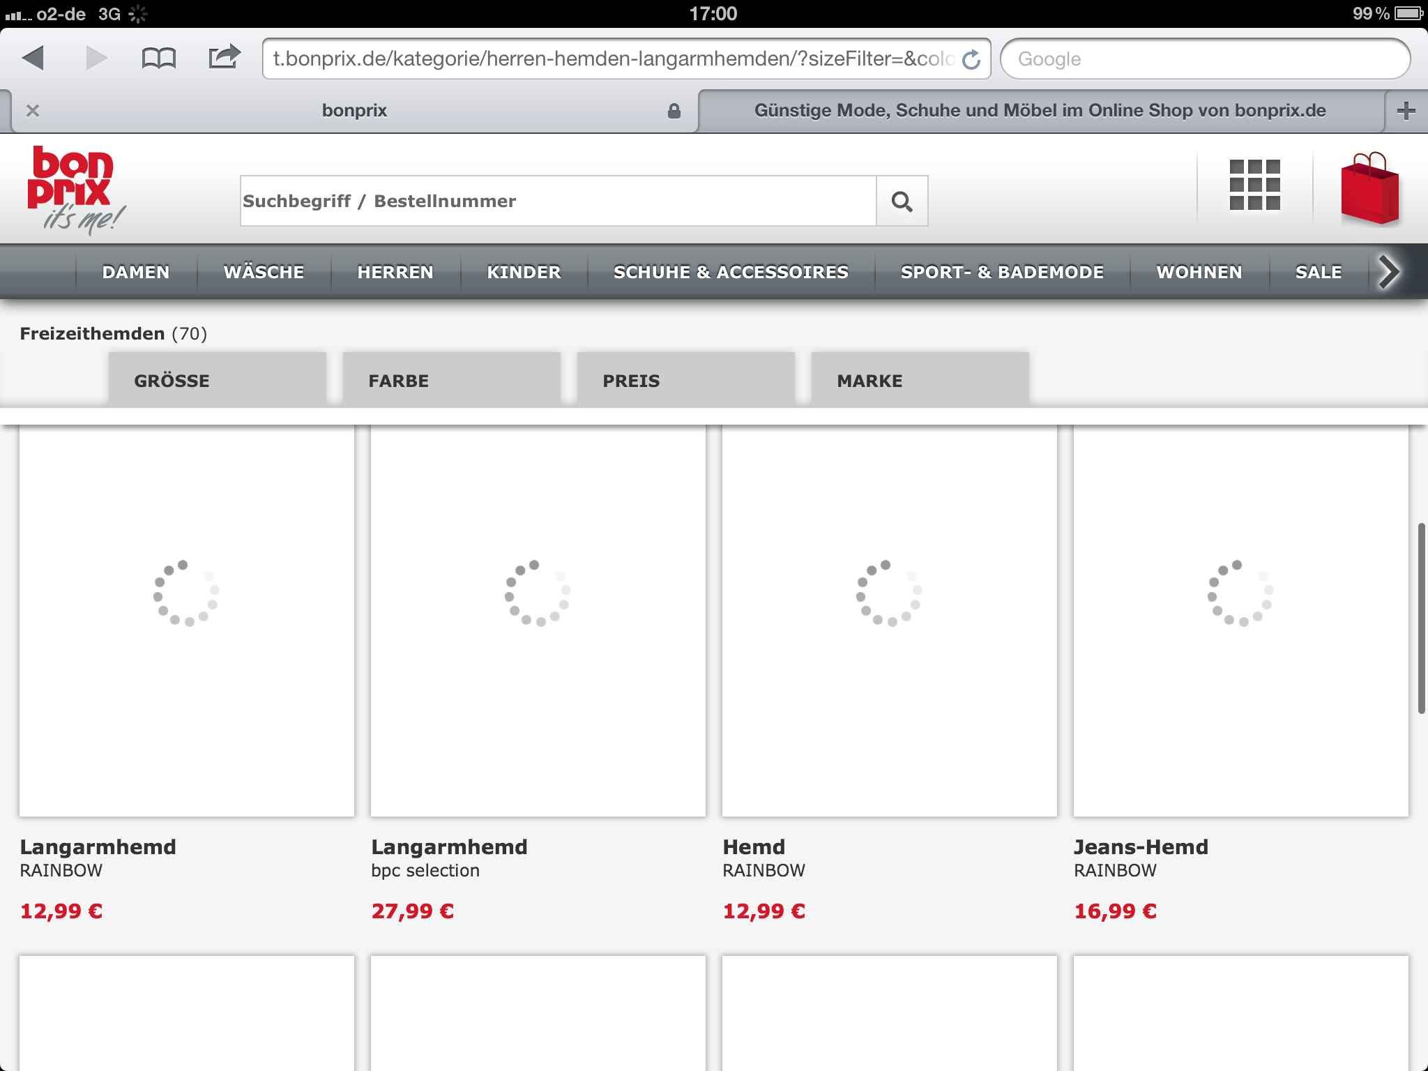Open the grid category menu icon
This screenshot has height=1071, width=1428.
point(1254,185)
